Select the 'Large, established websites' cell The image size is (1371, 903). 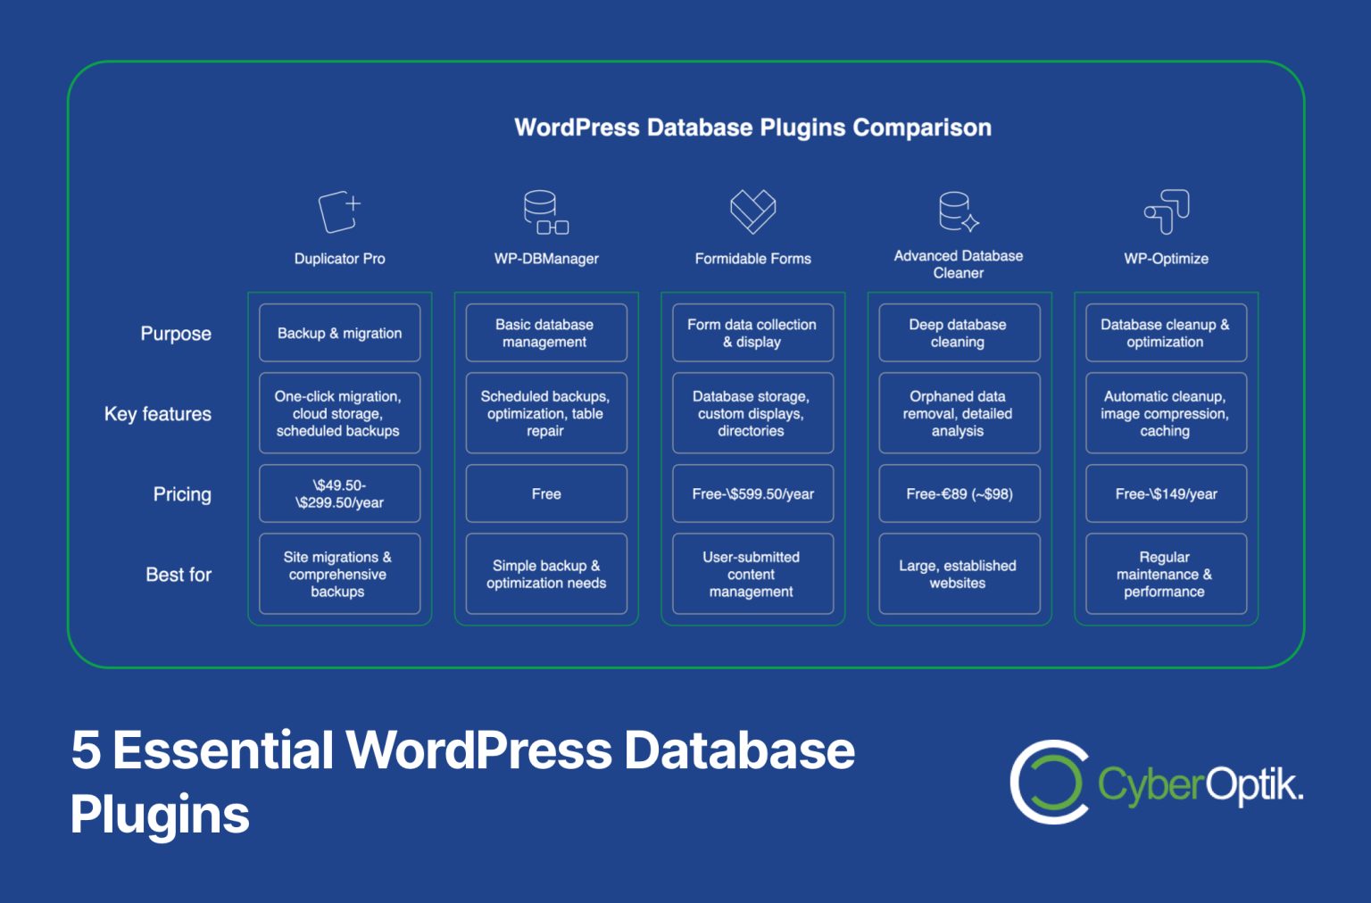coord(959,574)
